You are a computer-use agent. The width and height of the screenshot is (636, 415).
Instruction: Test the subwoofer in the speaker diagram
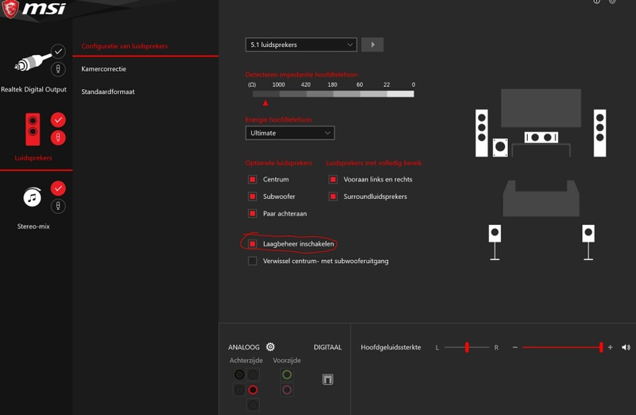tap(500, 147)
